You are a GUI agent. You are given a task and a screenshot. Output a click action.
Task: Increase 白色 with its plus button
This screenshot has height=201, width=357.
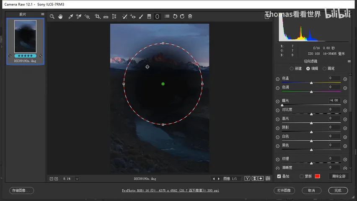345,137
